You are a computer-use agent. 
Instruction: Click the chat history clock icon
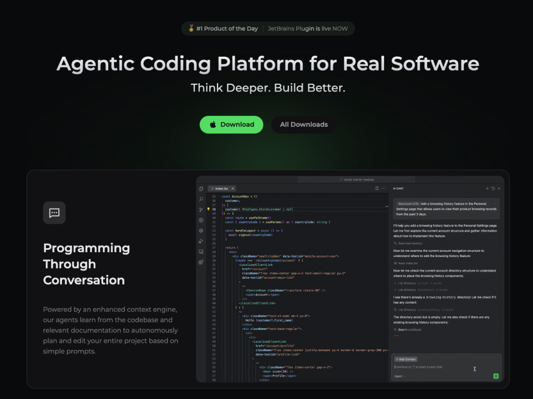pos(493,188)
